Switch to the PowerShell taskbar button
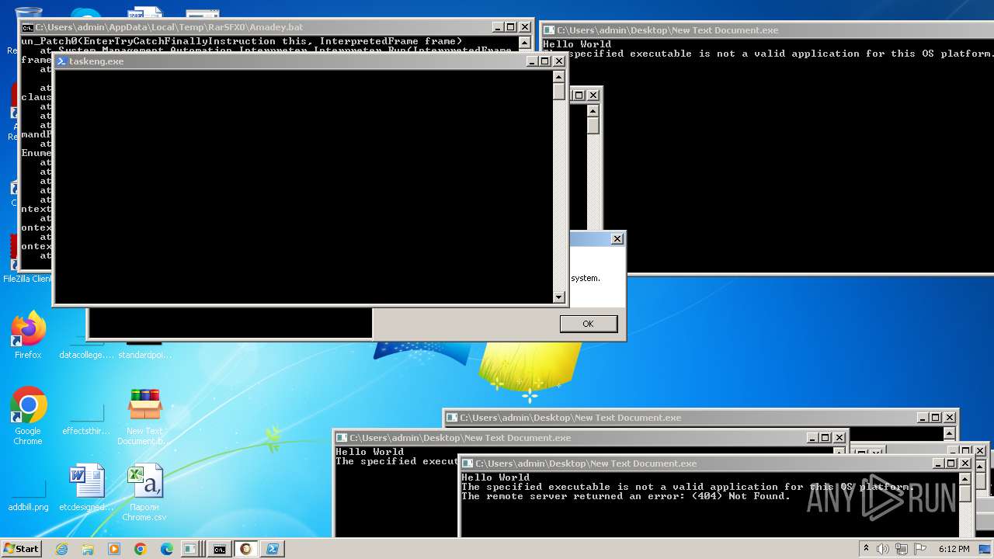The height and width of the screenshot is (559, 994). tap(273, 549)
